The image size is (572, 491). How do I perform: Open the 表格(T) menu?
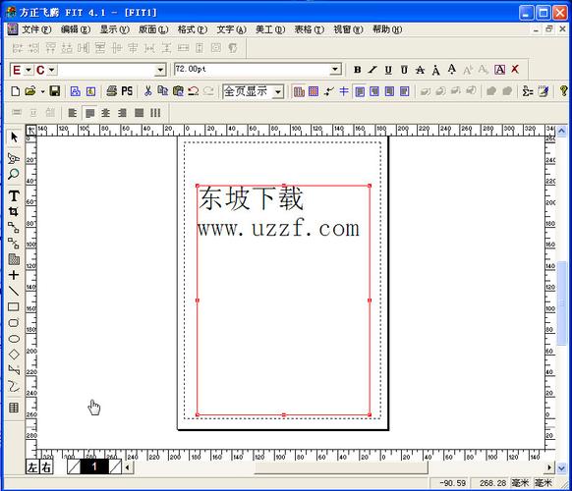(309, 29)
